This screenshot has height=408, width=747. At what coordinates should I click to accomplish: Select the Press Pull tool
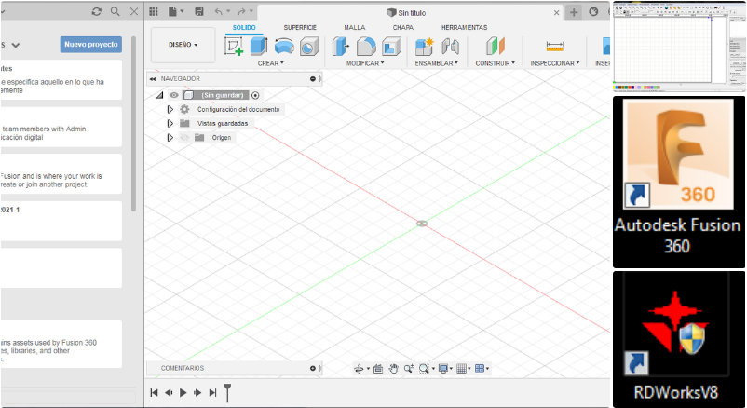[341, 47]
